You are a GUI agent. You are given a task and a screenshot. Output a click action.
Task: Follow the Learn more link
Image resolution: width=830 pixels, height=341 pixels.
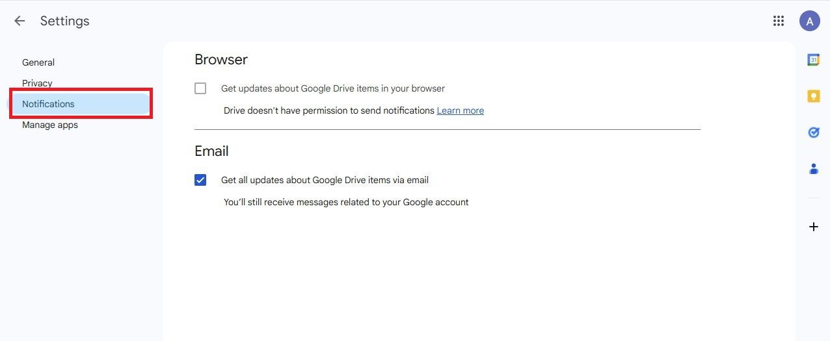(x=461, y=110)
